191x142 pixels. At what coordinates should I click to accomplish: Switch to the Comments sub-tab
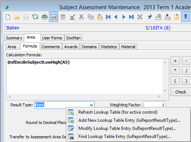(50, 47)
